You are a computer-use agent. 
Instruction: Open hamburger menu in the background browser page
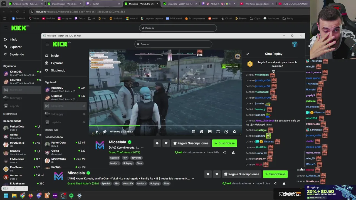coord(6,28)
